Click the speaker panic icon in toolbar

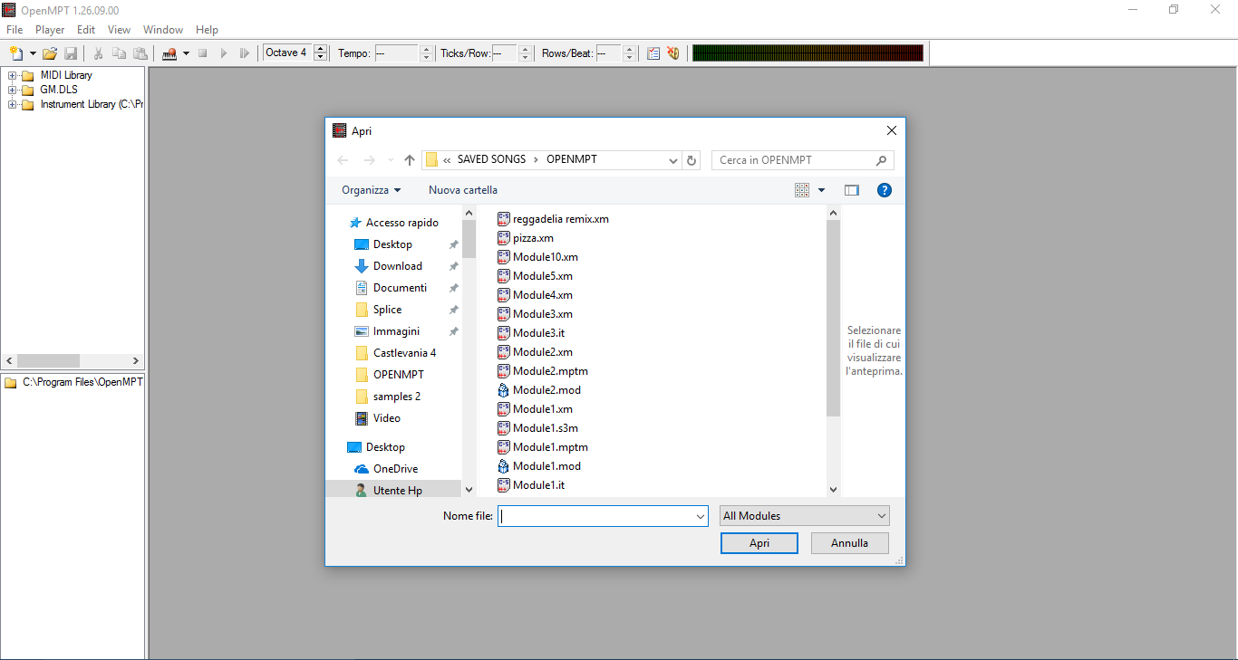[673, 53]
